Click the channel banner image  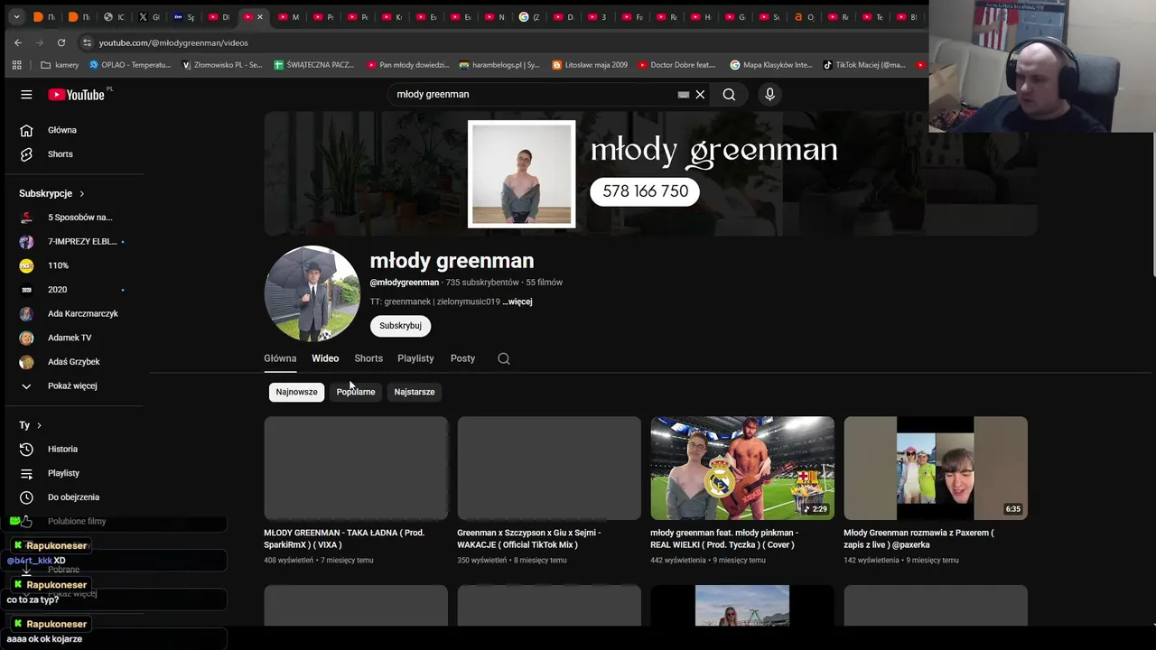point(650,173)
